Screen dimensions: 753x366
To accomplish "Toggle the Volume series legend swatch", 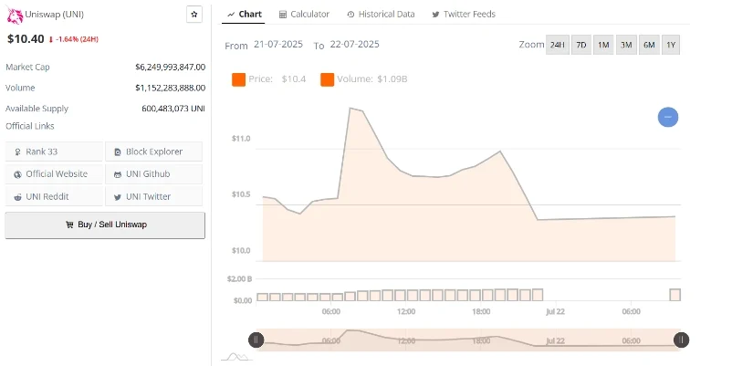I will coord(327,79).
